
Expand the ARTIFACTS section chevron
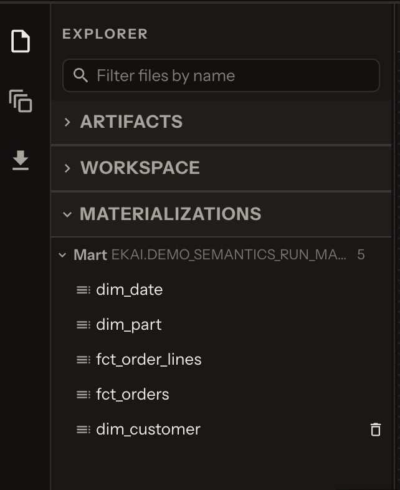(67, 122)
